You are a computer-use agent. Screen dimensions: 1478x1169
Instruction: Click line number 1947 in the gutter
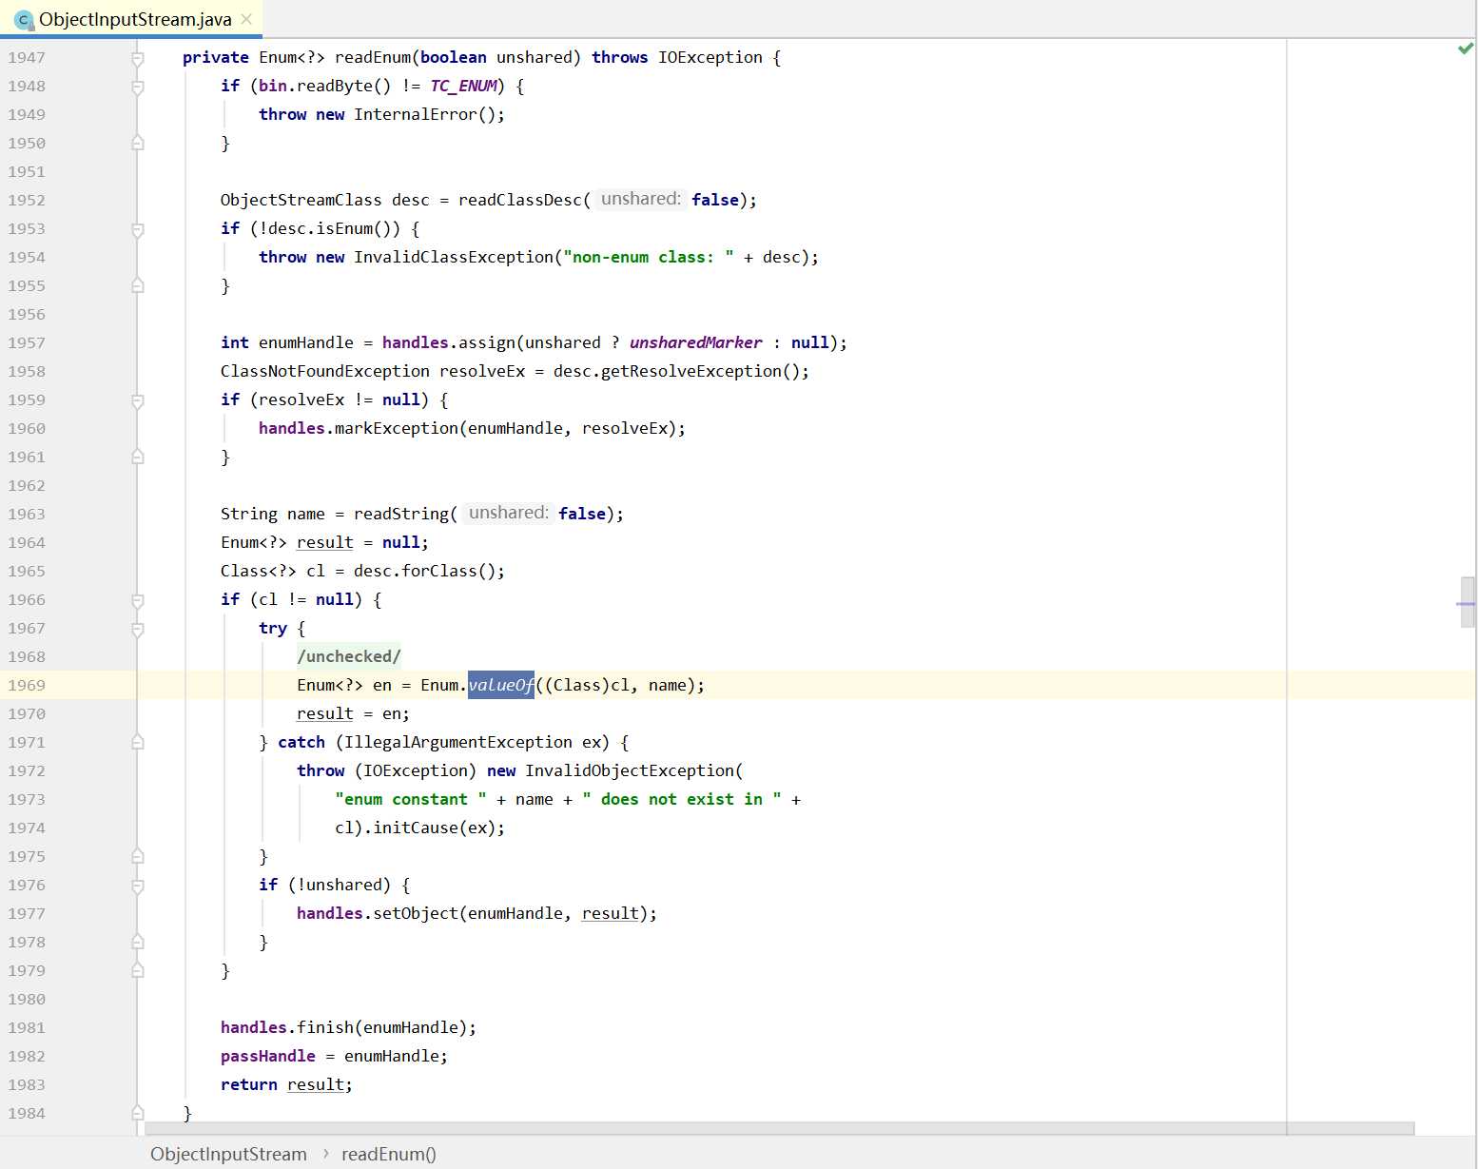pos(27,57)
